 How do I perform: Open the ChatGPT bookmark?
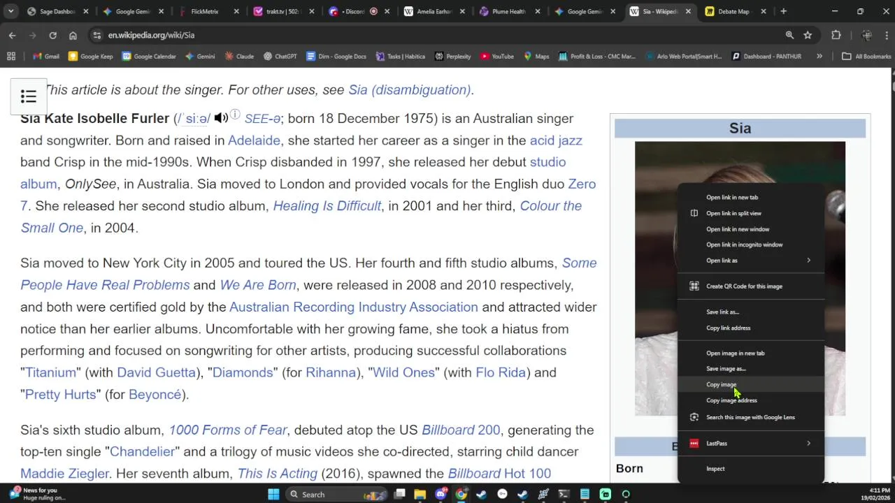(x=280, y=57)
